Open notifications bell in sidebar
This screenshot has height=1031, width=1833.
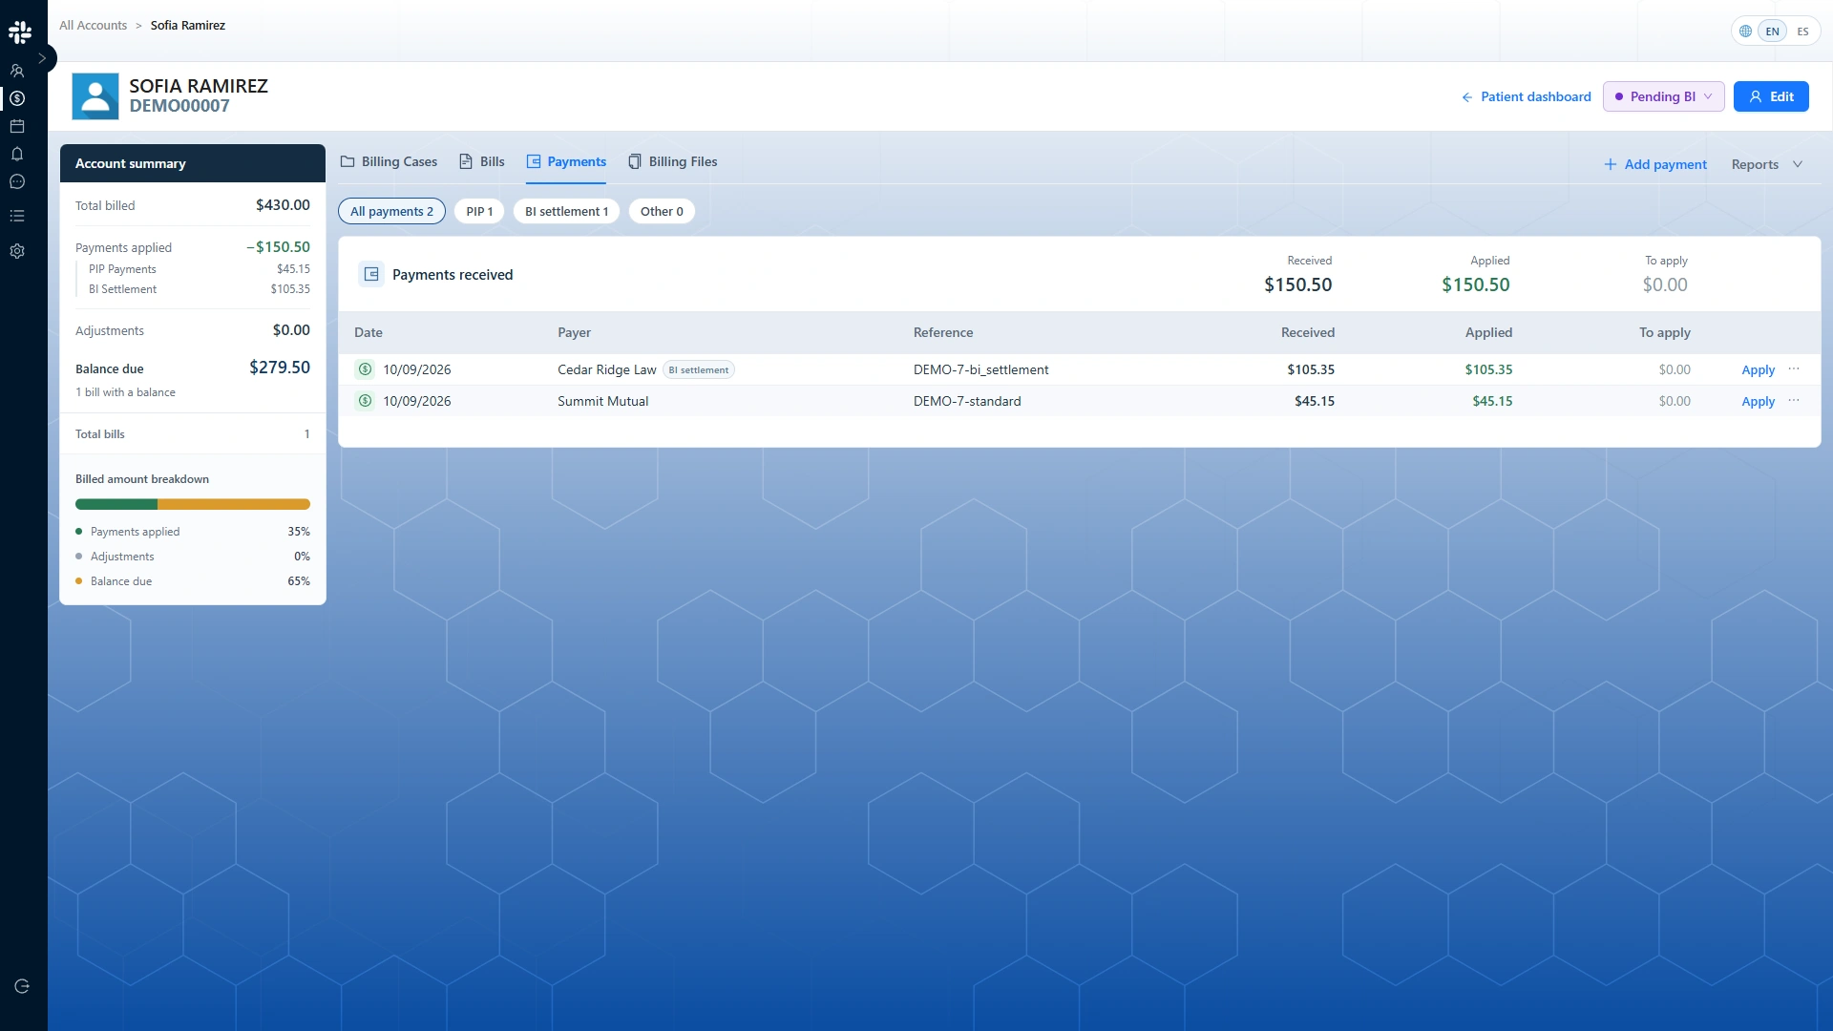[x=17, y=154]
